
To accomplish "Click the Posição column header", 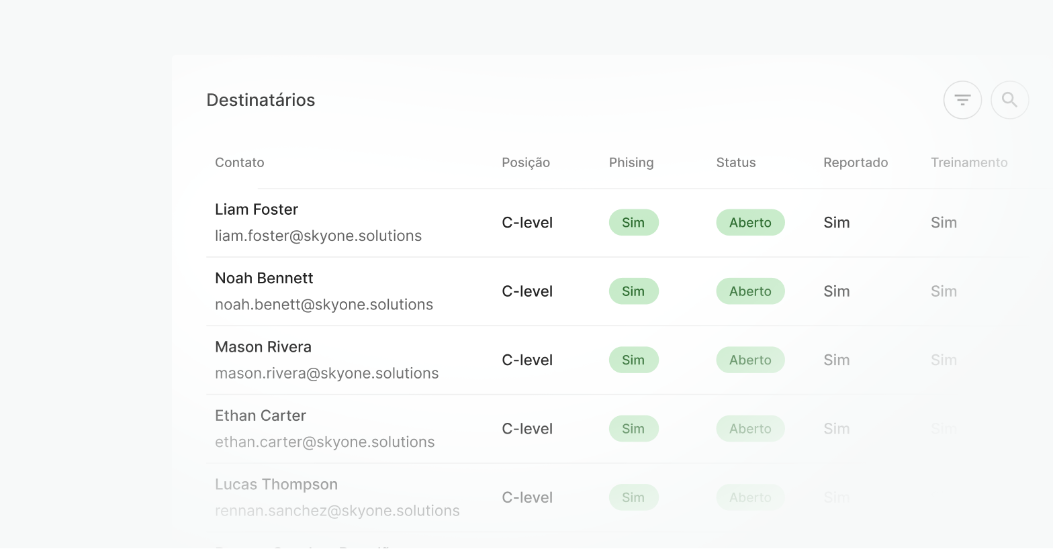I will 526,162.
